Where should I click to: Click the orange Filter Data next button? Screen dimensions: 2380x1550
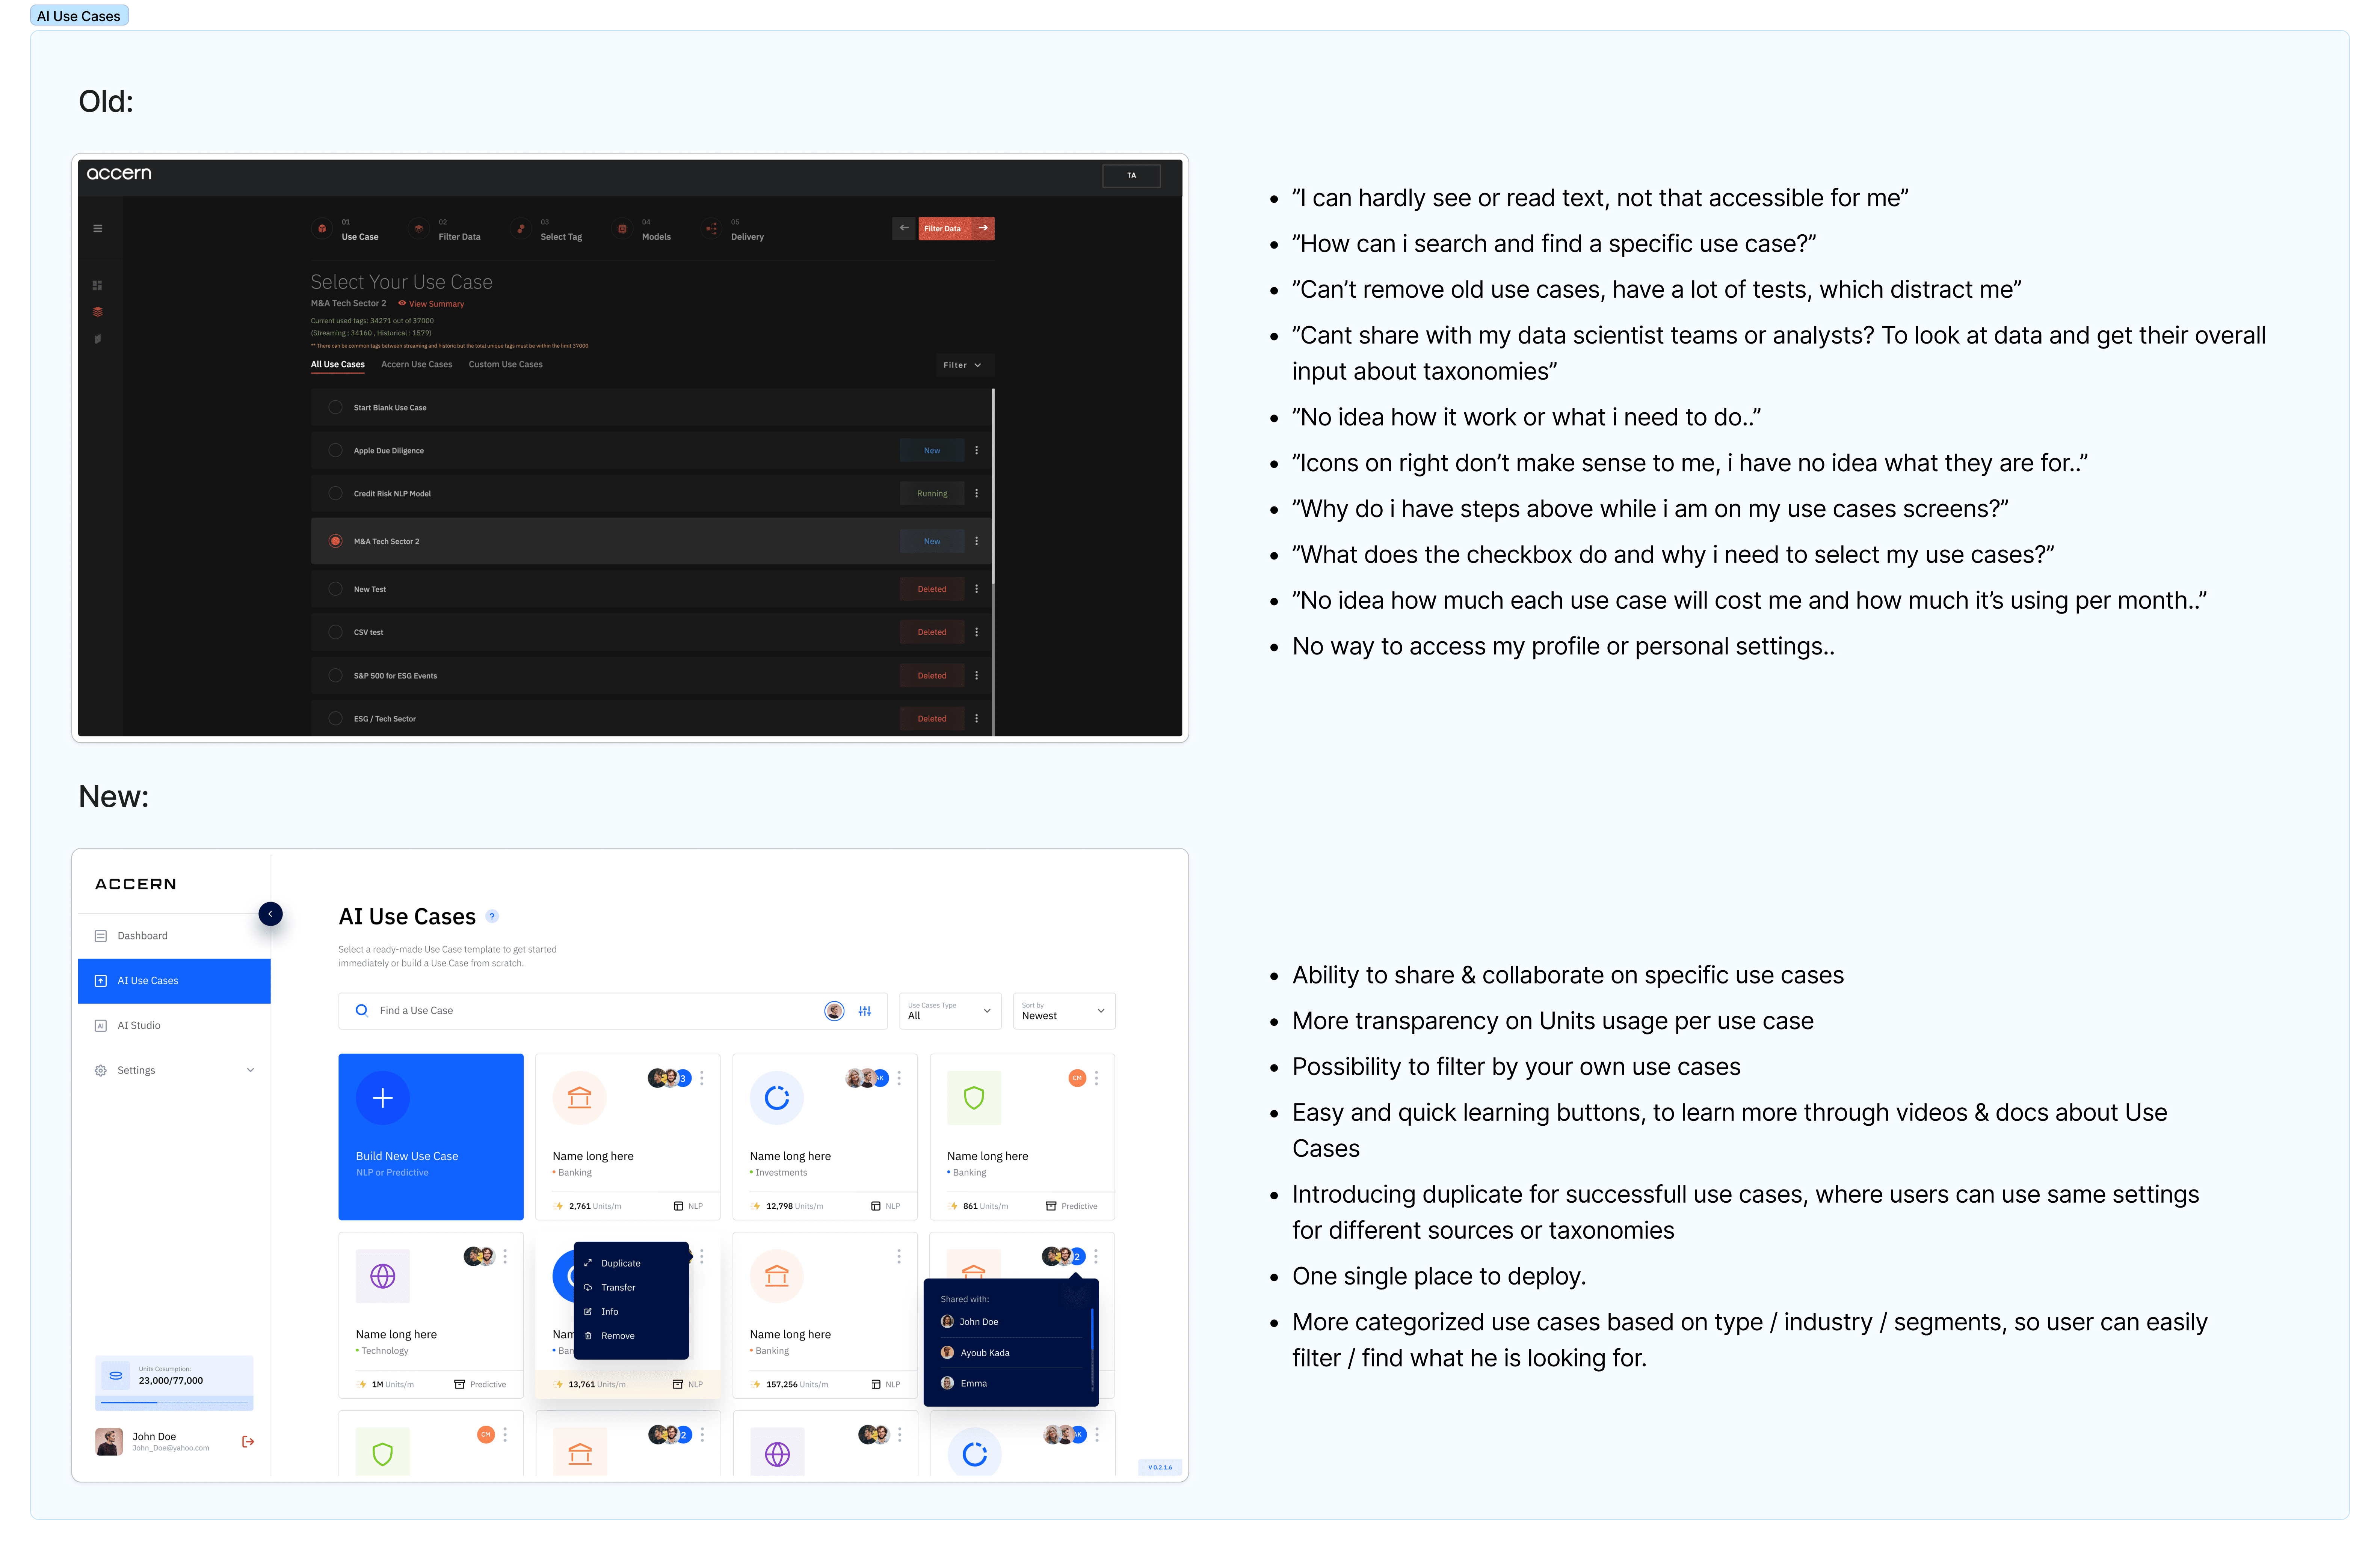pyautogui.click(x=957, y=229)
